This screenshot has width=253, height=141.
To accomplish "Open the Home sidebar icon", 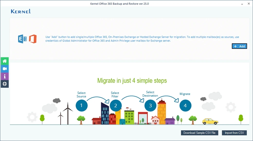I will point(5,61).
